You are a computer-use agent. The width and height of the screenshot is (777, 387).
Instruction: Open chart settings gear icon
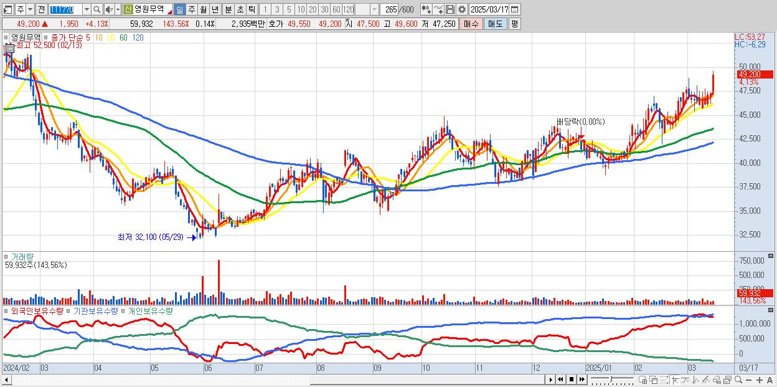click(x=461, y=10)
